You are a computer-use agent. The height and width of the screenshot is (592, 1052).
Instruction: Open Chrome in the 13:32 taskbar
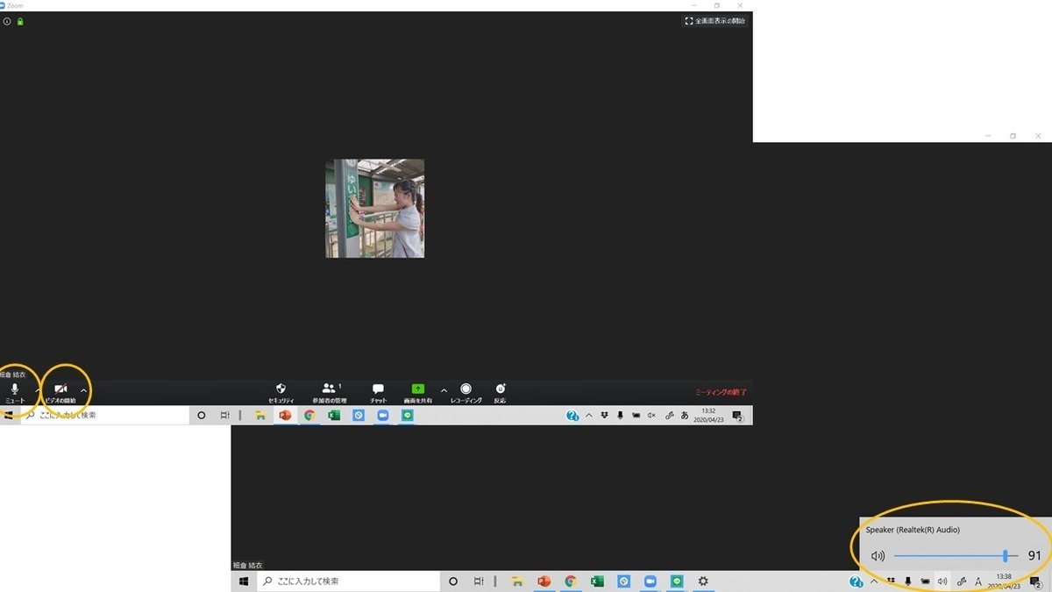[309, 415]
